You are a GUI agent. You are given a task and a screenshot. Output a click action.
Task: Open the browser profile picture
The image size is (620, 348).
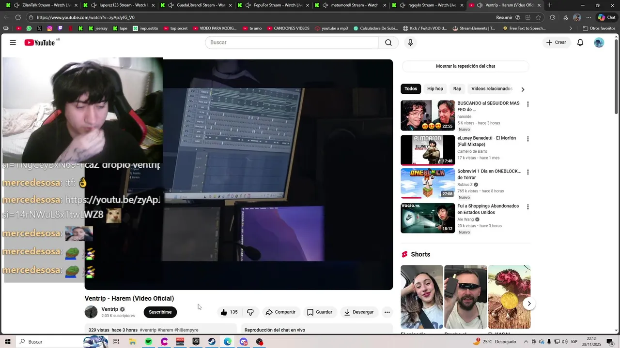click(x=576, y=17)
